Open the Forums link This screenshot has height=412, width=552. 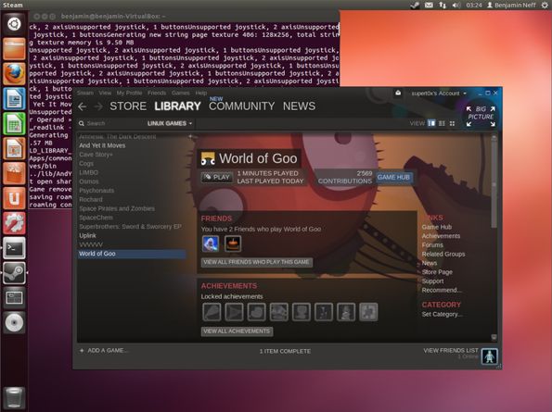click(x=432, y=244)
